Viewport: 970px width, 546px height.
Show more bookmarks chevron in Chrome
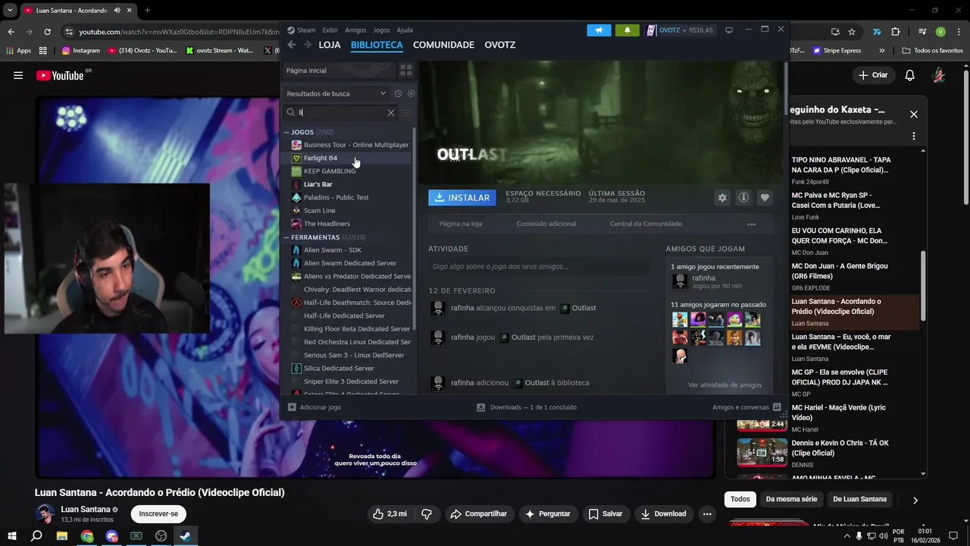tap(881, 51)
